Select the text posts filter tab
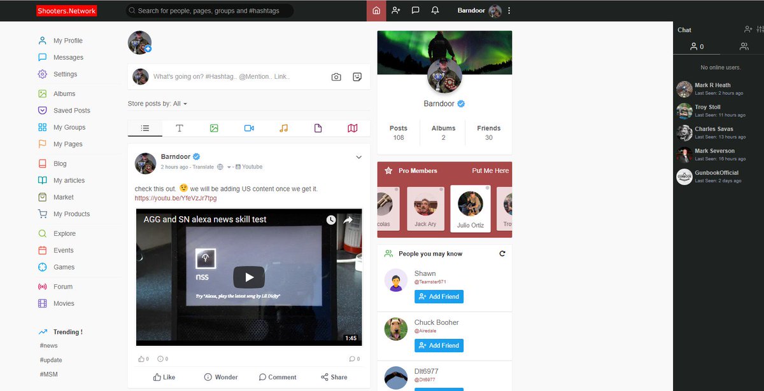The height and width of the screenshot is (391, 764). (x=180, y=128)
